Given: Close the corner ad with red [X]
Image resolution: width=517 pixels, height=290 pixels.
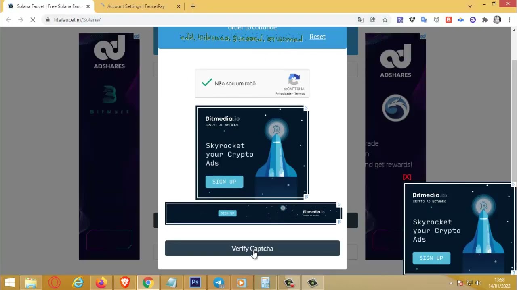Looking at the screenshot, I should coord(407,177).
